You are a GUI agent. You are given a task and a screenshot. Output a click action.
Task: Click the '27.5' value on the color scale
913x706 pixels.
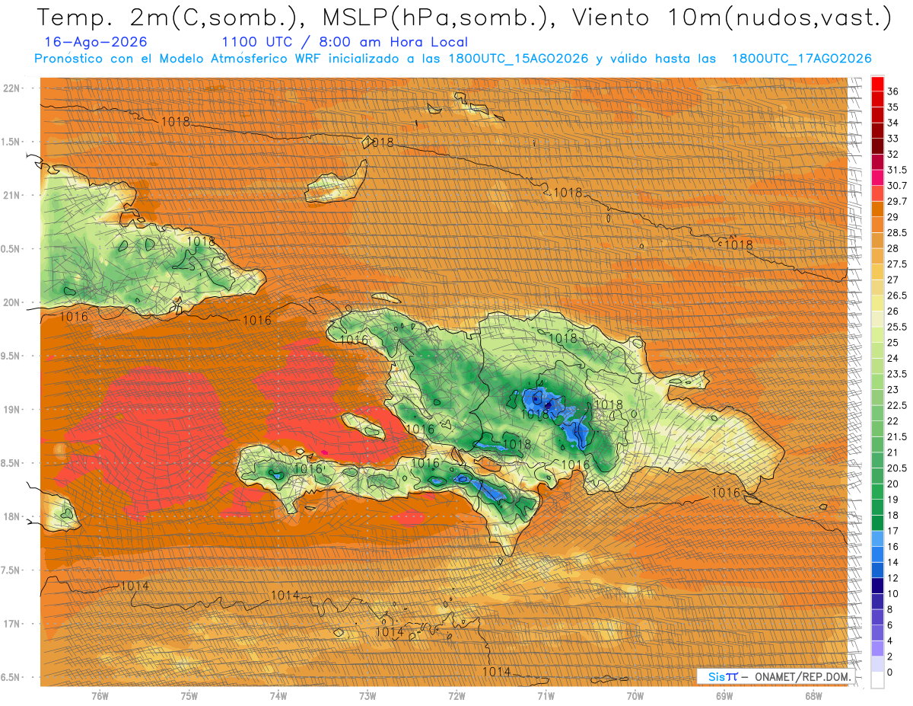click(x=897, y=264)
